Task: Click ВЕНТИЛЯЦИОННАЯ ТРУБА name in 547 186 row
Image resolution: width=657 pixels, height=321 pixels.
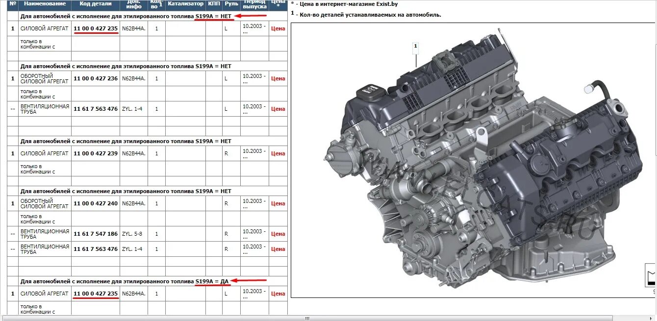Action: point(45,234)
